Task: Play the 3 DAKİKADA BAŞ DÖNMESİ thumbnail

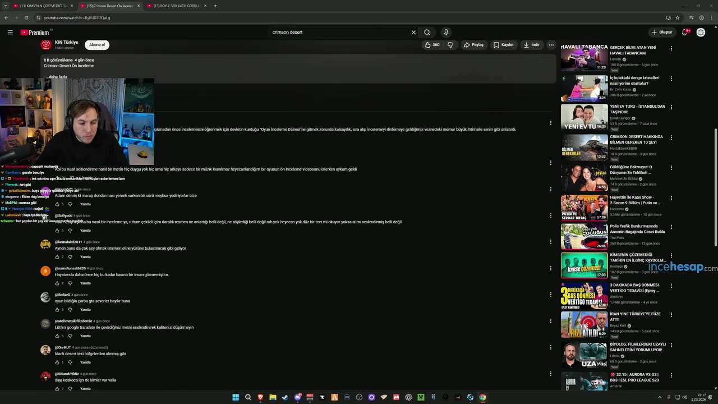Action: coord(584,296)
